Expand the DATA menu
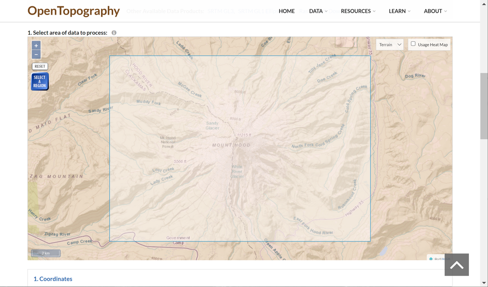 tap(318, 11)
